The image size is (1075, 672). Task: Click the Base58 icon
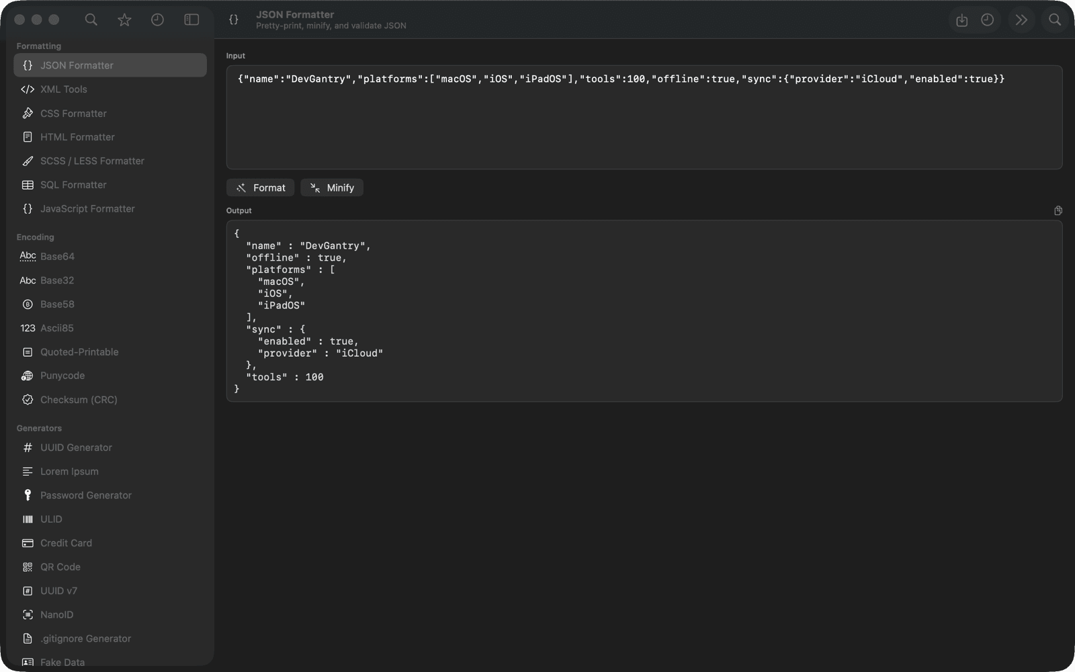click(x=28, y=304)
